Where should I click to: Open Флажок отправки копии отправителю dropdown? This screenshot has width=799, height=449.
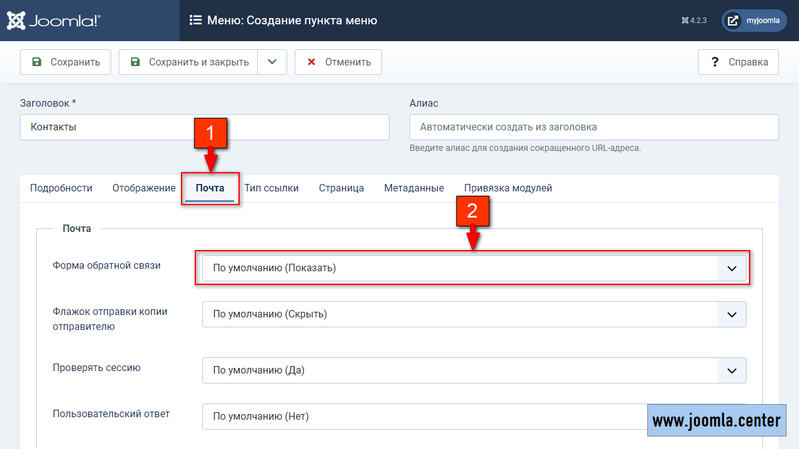(474, 314)
